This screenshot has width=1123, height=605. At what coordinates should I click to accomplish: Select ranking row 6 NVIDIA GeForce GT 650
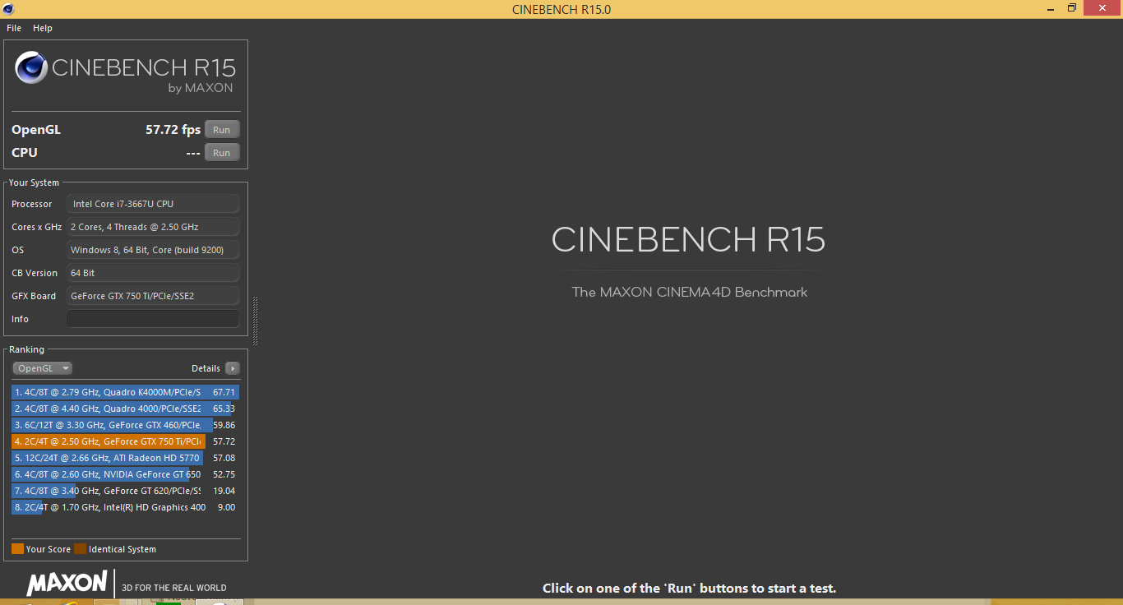(125, 474)
